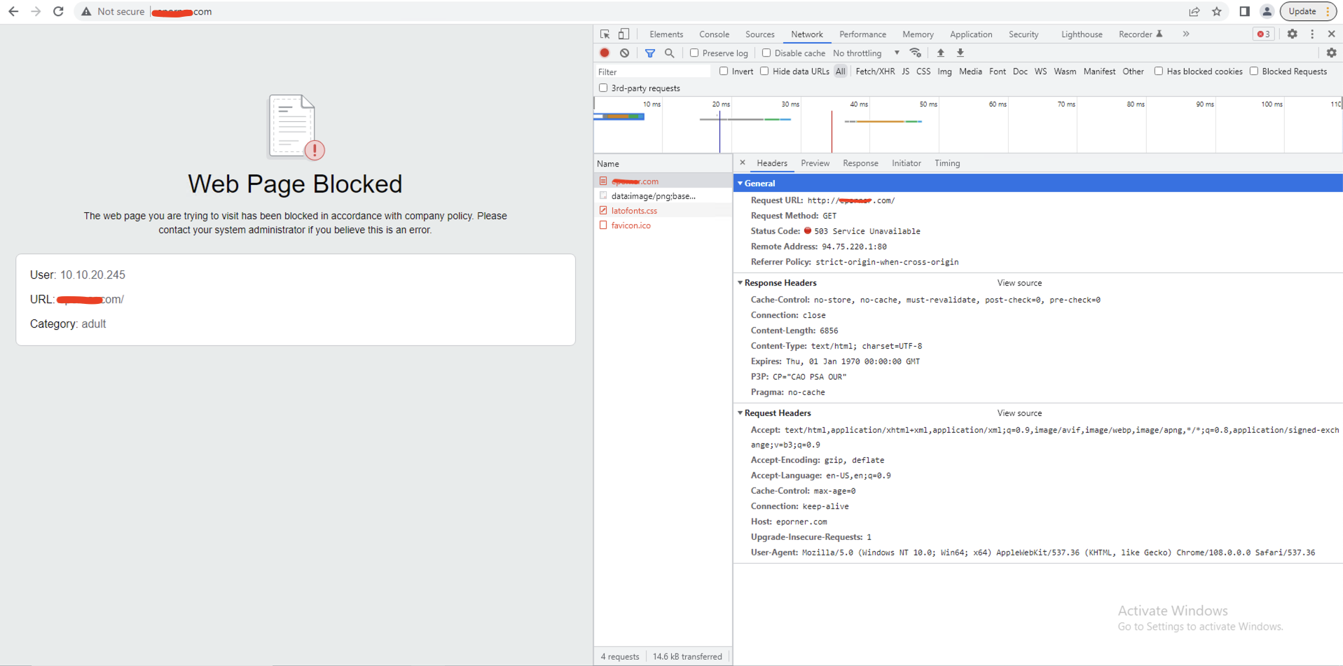Filter requests by Img type
This screenshot has height=666, width=1343.
(944, 71)
